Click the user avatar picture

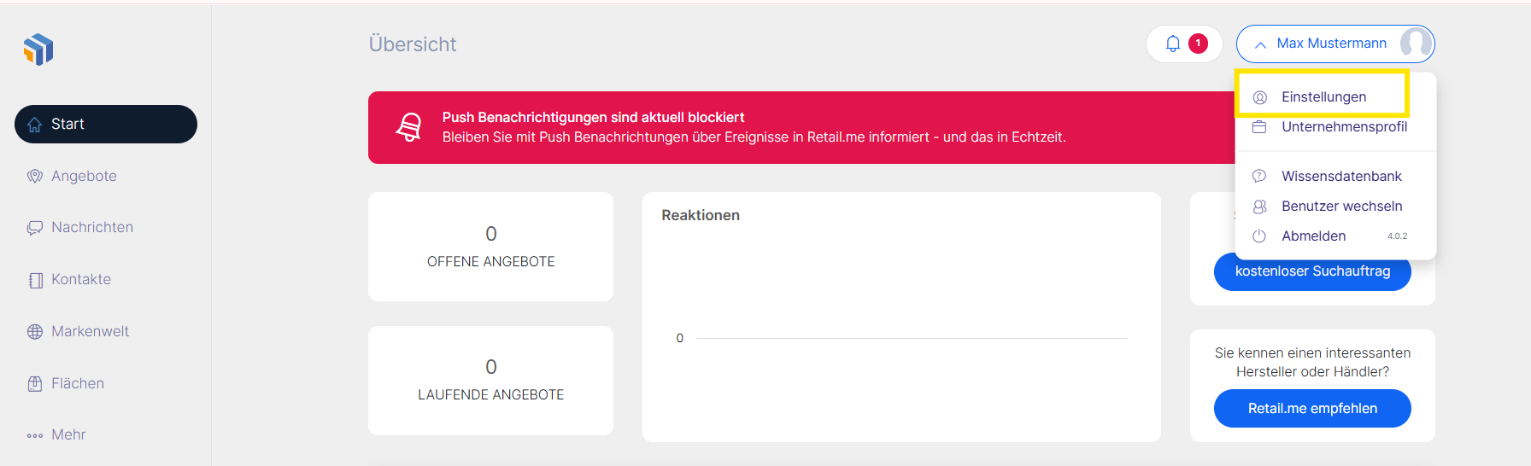pyautogui.click(x=1415, y=44)
